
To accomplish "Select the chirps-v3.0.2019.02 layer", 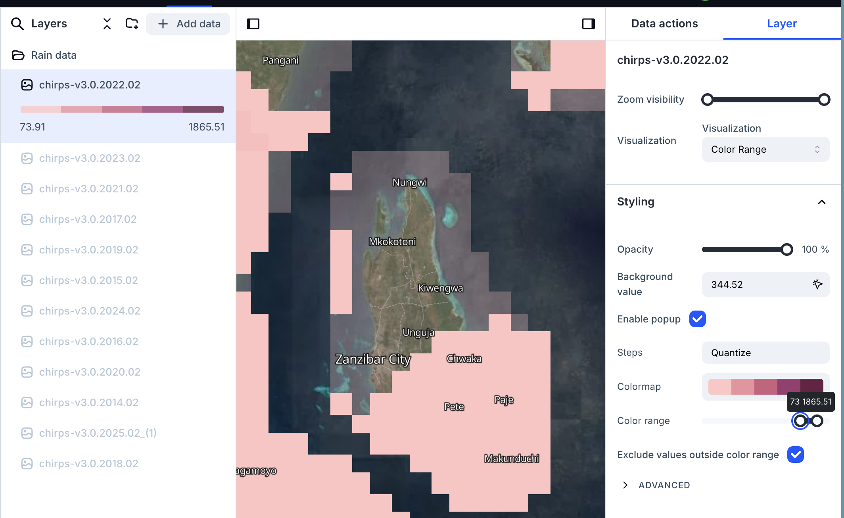I will tap(88, 249).
